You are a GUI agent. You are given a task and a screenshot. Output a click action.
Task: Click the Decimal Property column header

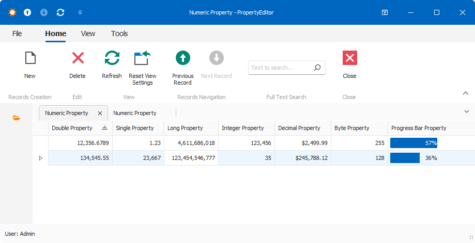point(303,128)
